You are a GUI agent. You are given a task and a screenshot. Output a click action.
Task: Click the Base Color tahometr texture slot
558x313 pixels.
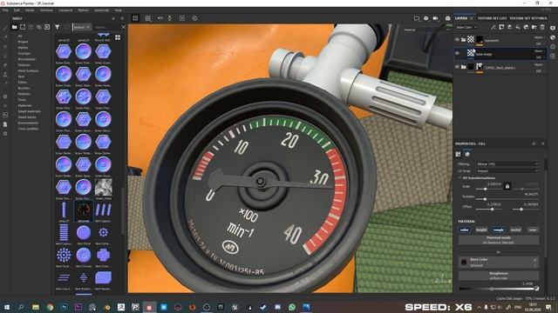(x=498, y=263)
